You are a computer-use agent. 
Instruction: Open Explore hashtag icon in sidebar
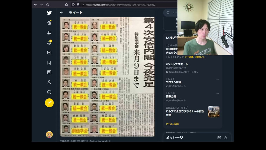pos(49,33)
